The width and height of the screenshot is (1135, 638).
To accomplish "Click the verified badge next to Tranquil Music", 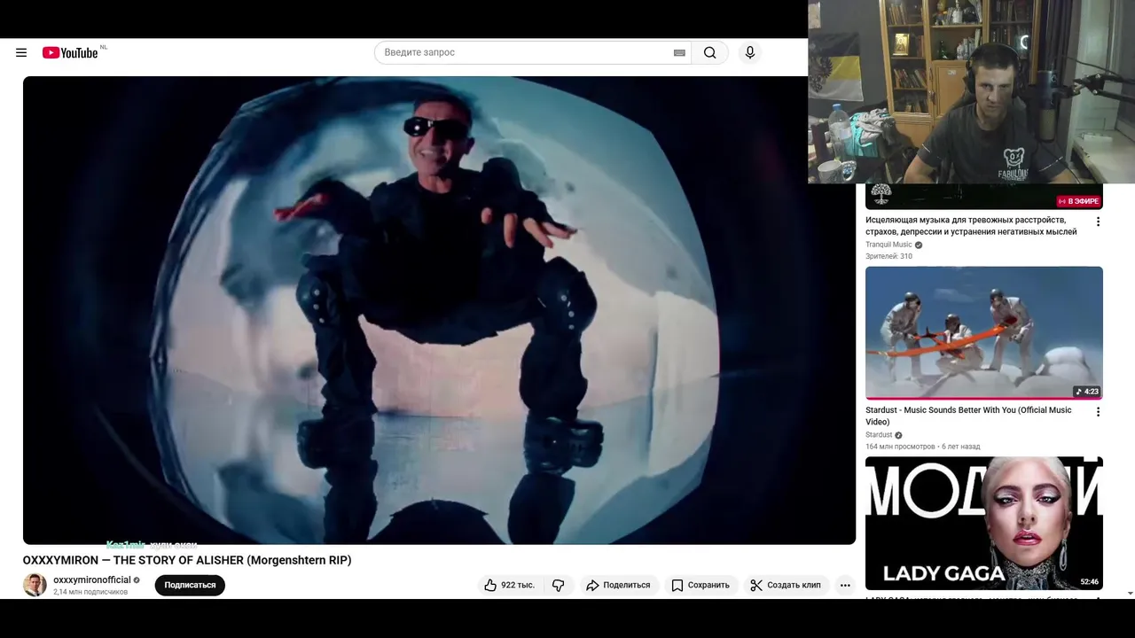I will click(919, 245).
